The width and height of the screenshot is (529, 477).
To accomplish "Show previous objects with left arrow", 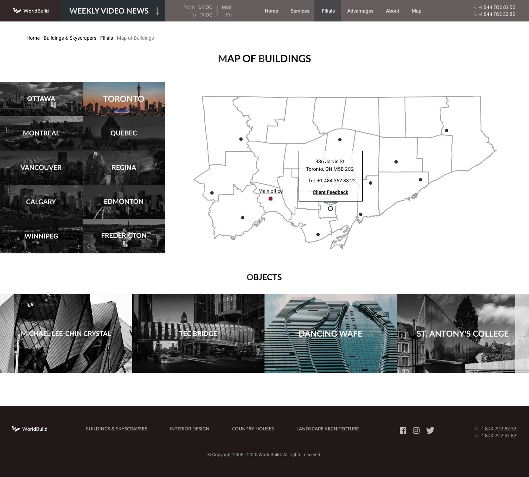I will [7, 337].
